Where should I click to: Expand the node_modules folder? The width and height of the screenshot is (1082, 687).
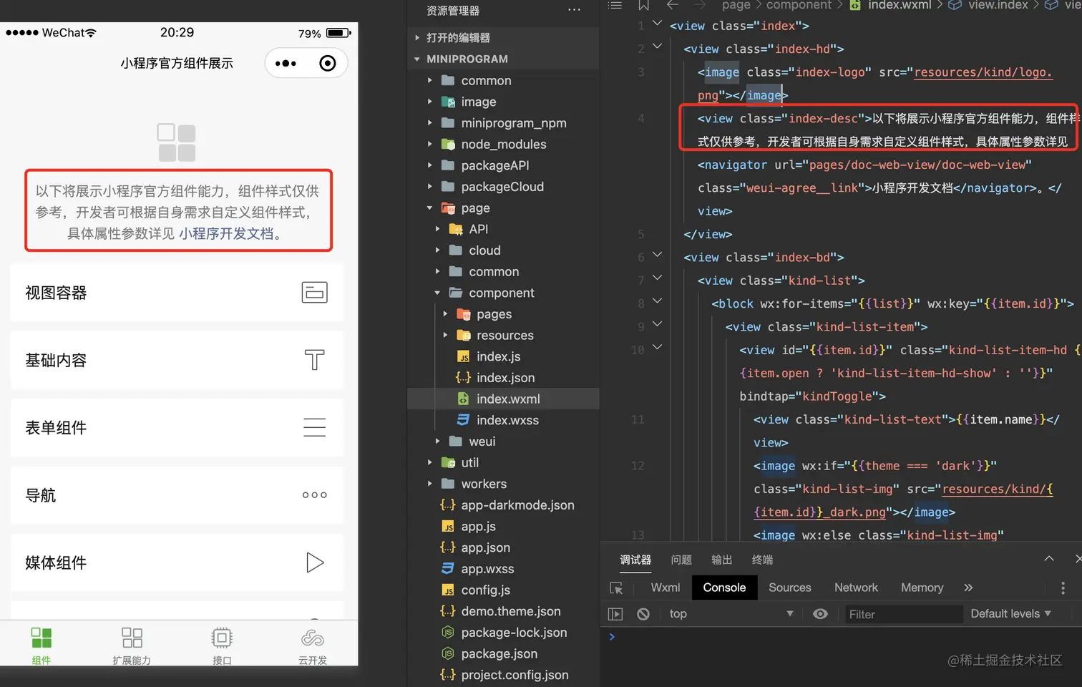504,144
